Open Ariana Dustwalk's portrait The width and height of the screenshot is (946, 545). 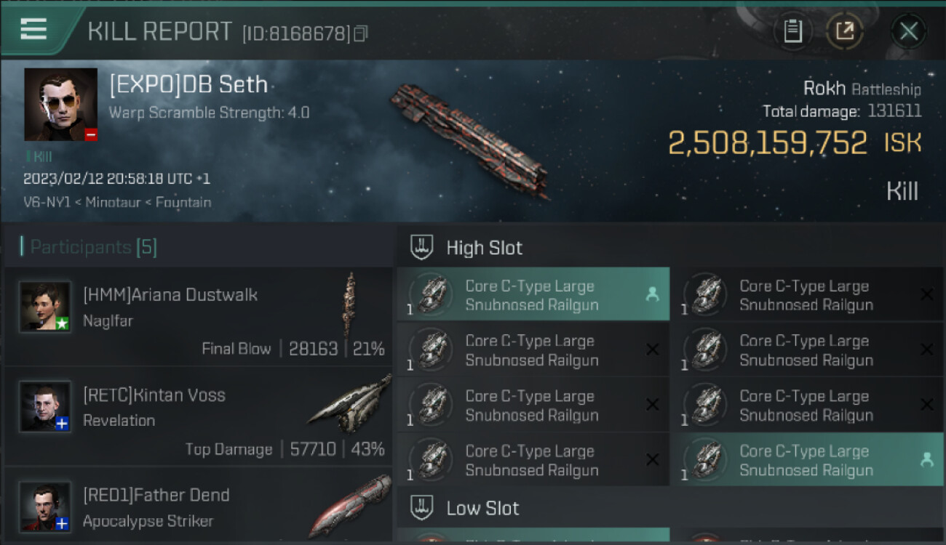tap(45, 307)
